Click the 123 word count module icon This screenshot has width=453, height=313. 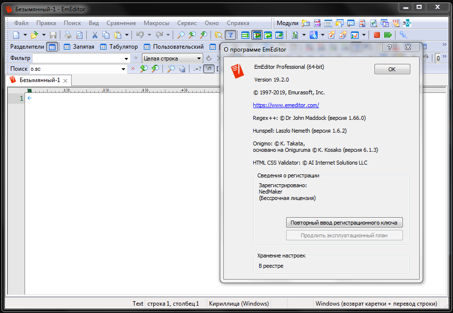[396, 23]
